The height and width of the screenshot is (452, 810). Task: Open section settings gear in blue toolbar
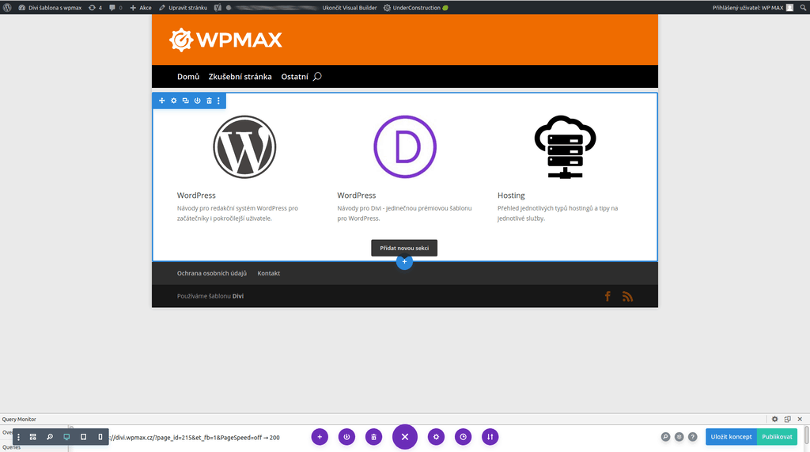(173, 101)
